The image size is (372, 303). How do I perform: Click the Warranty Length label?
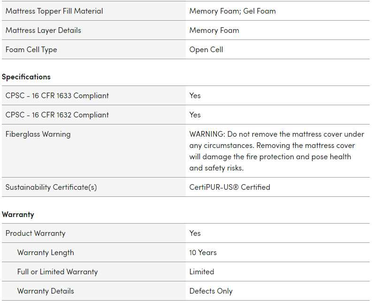(46, 252)
